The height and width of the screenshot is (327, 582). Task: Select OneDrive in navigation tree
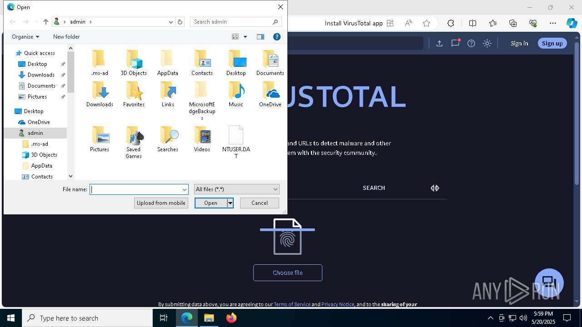coord(39,122)
